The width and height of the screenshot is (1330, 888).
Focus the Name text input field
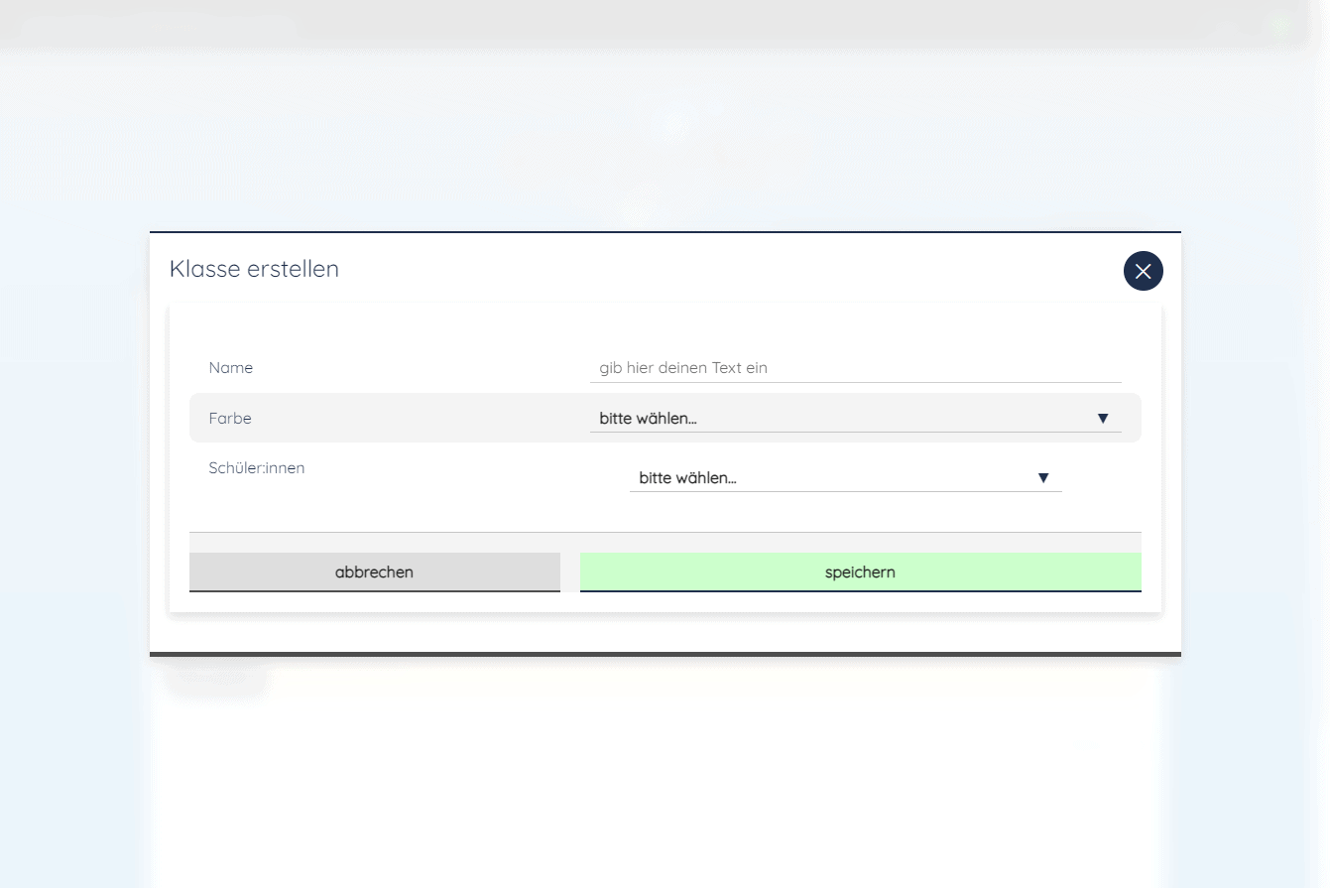click(855, 367)
